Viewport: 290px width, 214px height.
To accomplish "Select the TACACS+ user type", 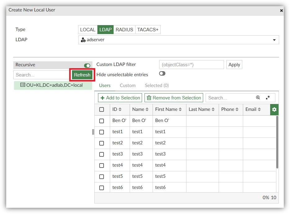I will [148, 29].
